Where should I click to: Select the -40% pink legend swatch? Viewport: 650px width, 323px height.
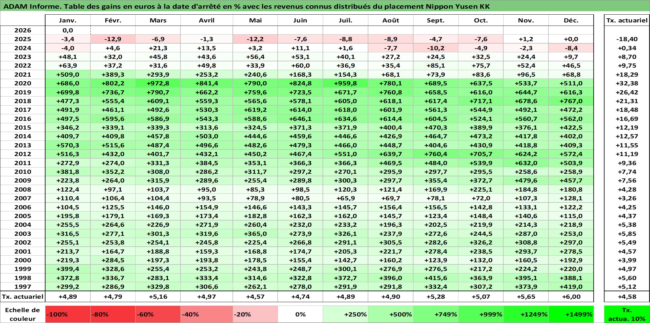pyautogui.click(x=207, y=314)
